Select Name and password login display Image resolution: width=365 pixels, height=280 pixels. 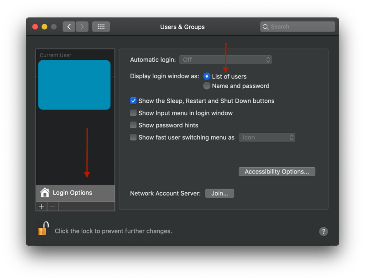click(x=207, y=85)
